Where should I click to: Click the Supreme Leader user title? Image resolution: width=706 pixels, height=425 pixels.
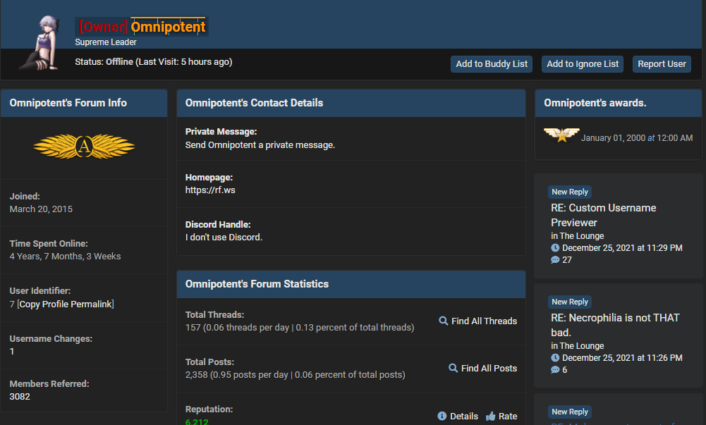coord(106,42)
